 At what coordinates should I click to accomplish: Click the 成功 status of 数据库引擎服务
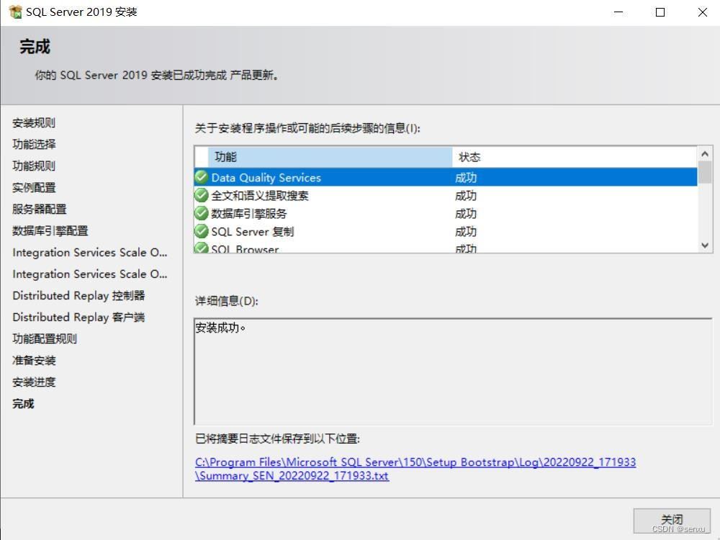tap(466, 214)
